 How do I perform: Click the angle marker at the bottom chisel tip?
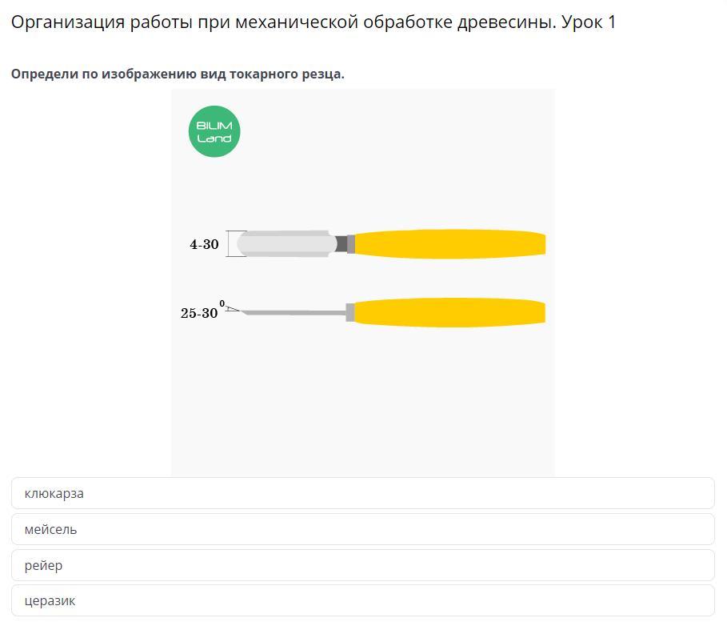pos(231,309)
